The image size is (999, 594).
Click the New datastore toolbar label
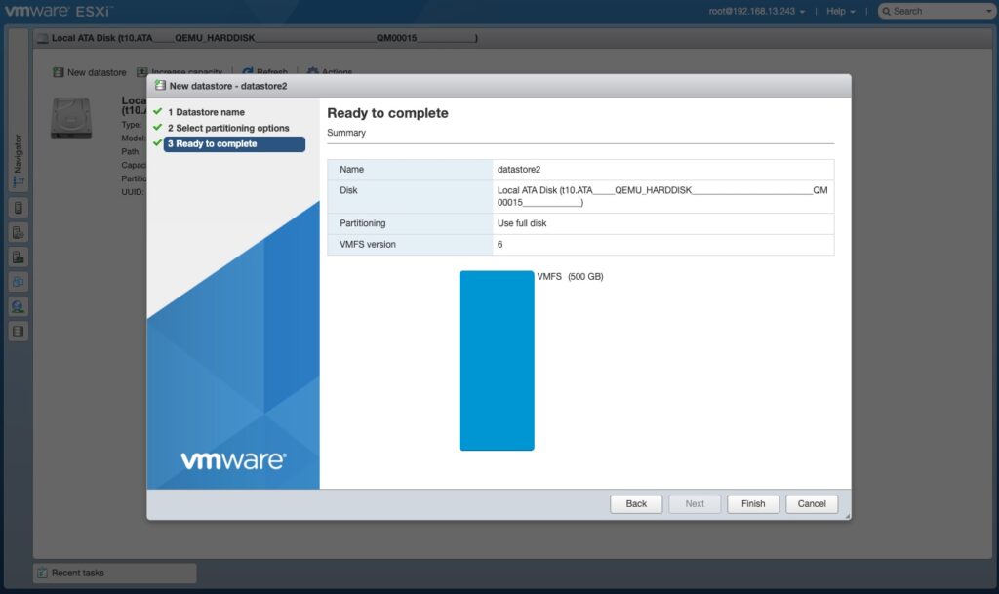97,72
